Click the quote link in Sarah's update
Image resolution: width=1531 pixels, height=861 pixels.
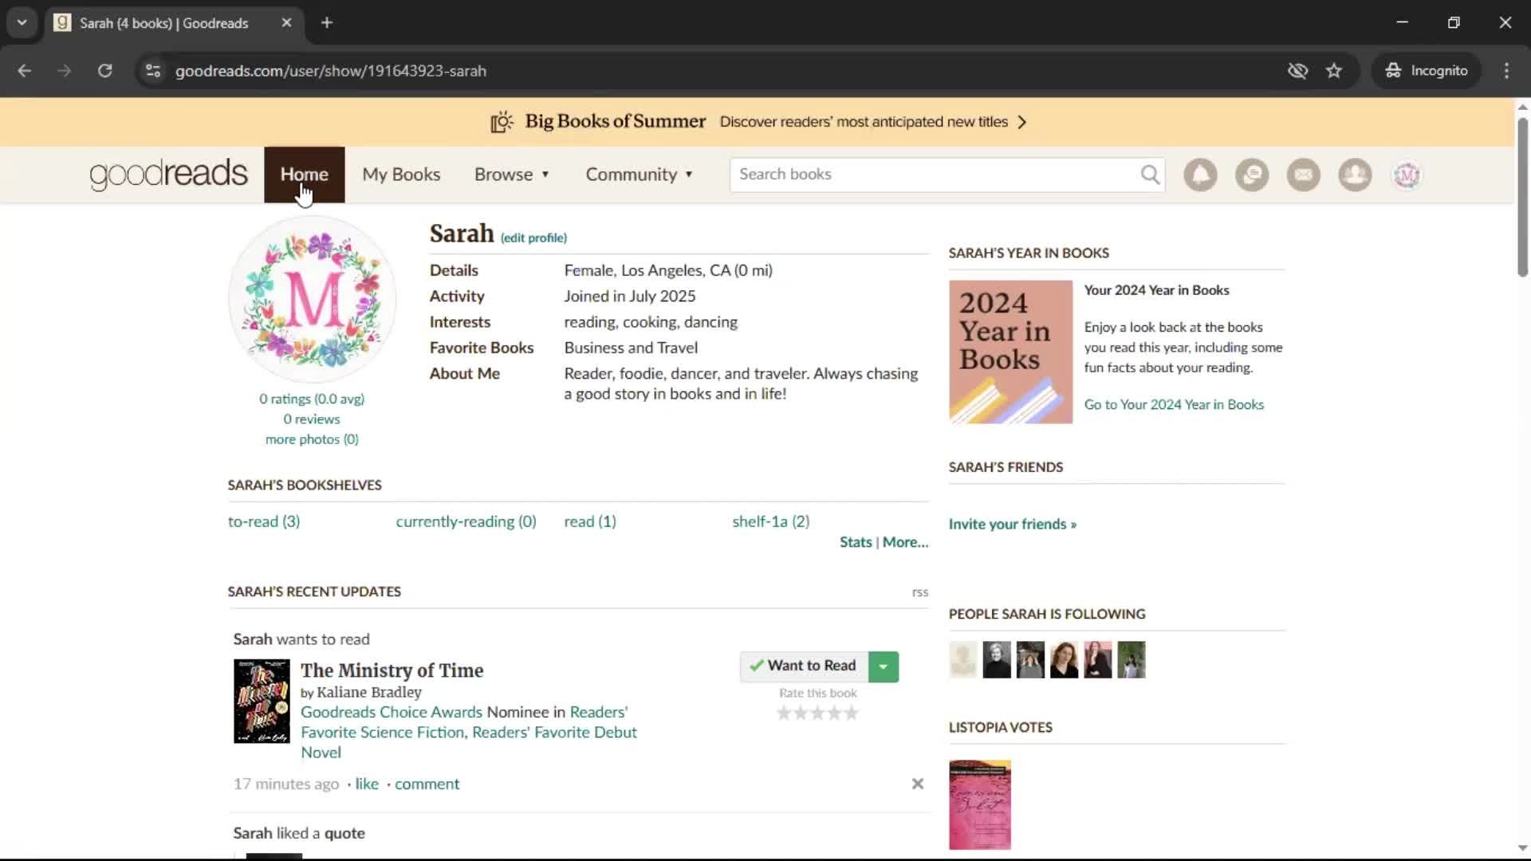pos(344,833)
